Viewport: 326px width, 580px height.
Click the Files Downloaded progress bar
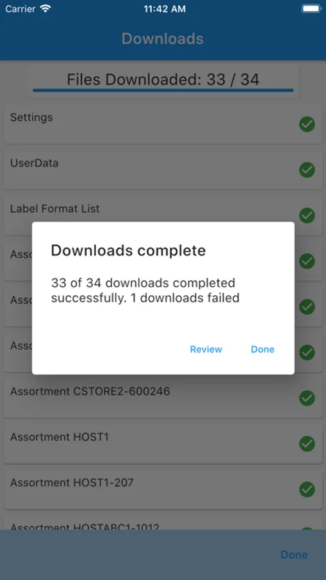click(x=163, y=90)
